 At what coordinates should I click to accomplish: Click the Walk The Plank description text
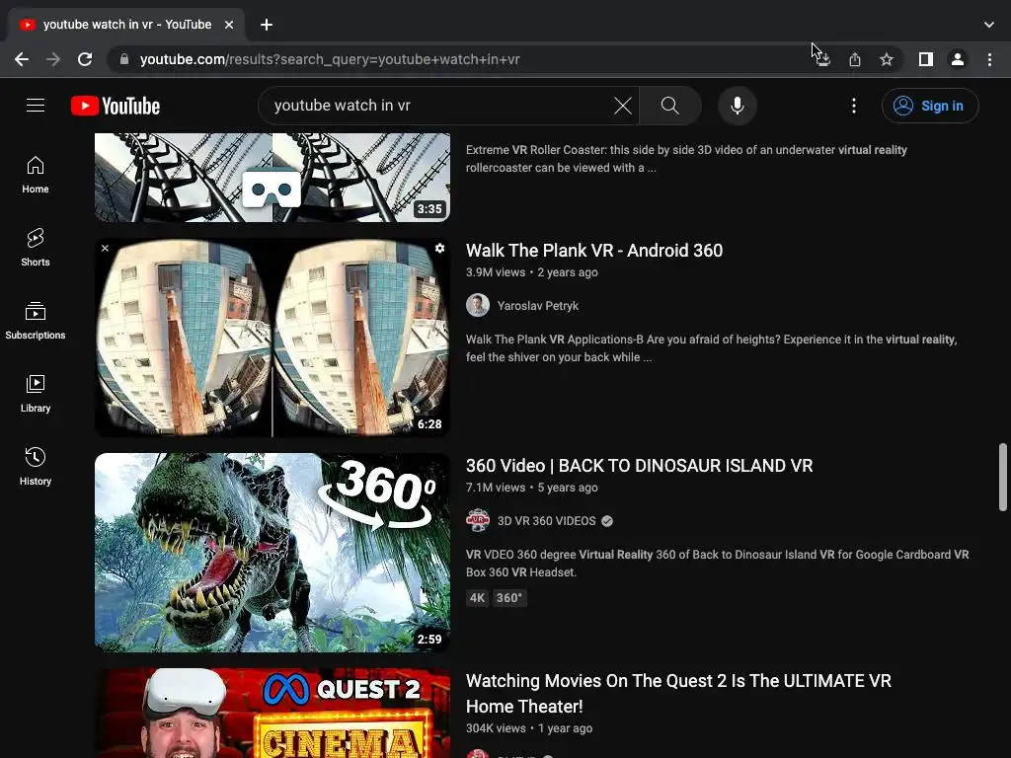point(711,348)
